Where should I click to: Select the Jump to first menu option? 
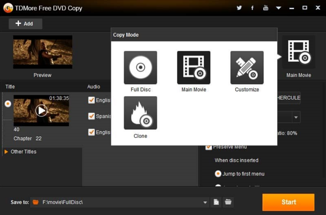(218, 174)
